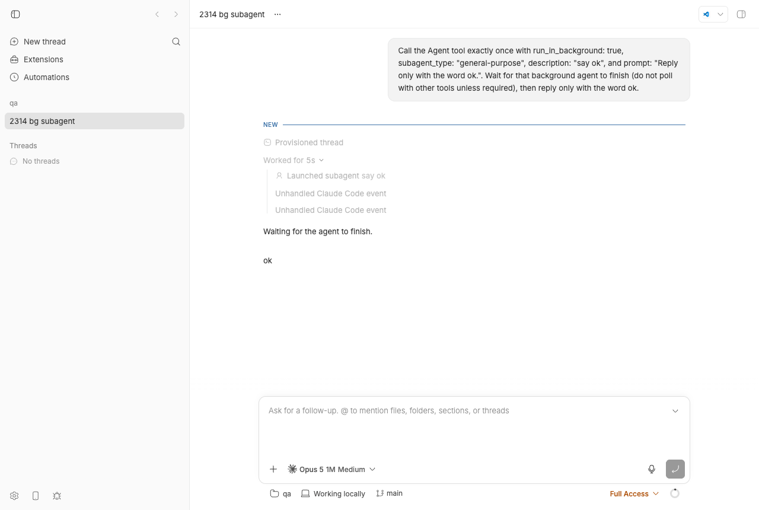
Task: Click the mobile device icon at bottom left
Action: pos(36,496)
